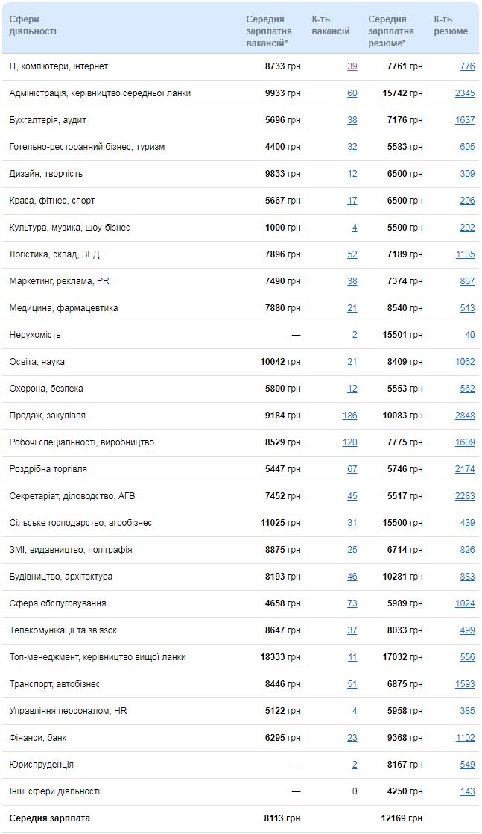View 120 vacancies in Робочі спеціальності
The height and width of the screenshot is (834, 482).
click(349, 442)
